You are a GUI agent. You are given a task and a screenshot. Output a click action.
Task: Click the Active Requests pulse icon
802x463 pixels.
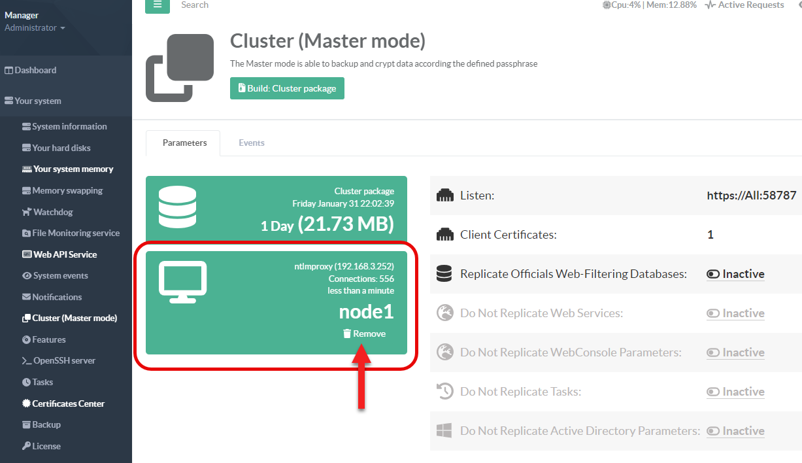click(710, 5)
